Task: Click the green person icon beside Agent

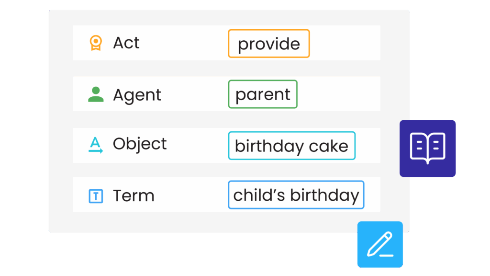Action: point(96,94)
